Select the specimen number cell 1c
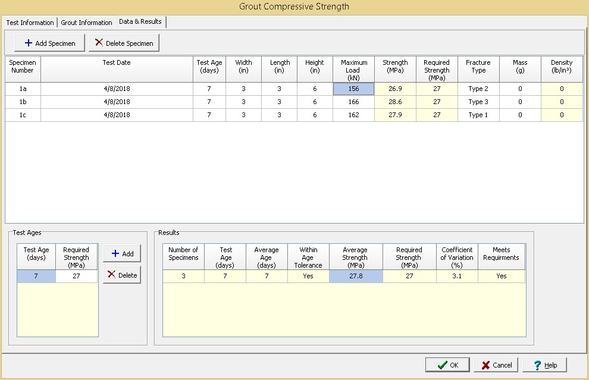The width and height of the screenshot is (589, 380). (23, 115)
